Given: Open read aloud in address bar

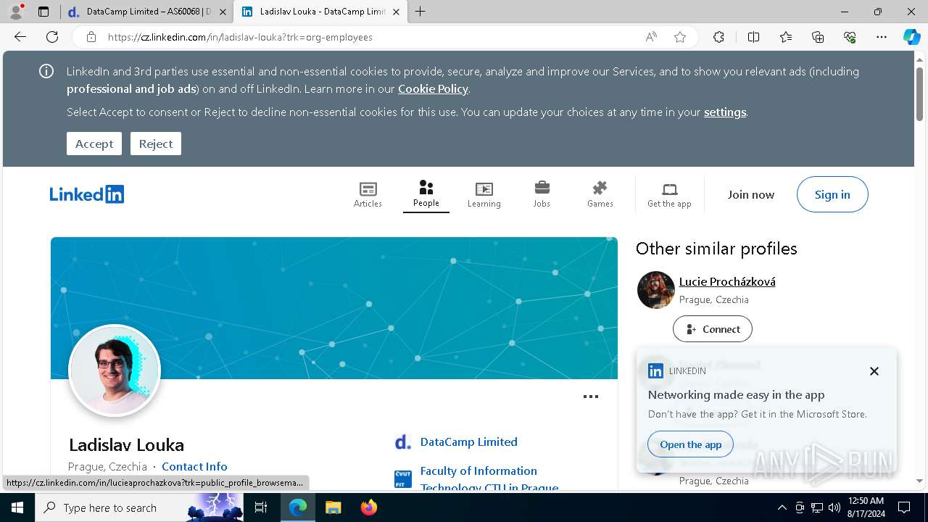Looking at the screenshot, I should pyautogui.click(x=651, y=37).
